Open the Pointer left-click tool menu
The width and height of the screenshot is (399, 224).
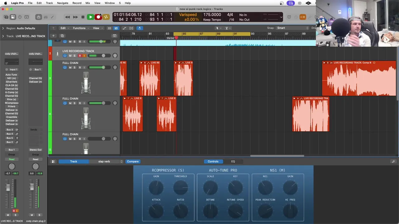click(219, 28)
